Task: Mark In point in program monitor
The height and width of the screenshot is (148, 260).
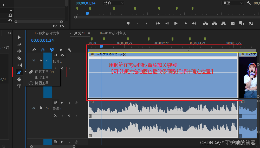Action: pos(138,23)
